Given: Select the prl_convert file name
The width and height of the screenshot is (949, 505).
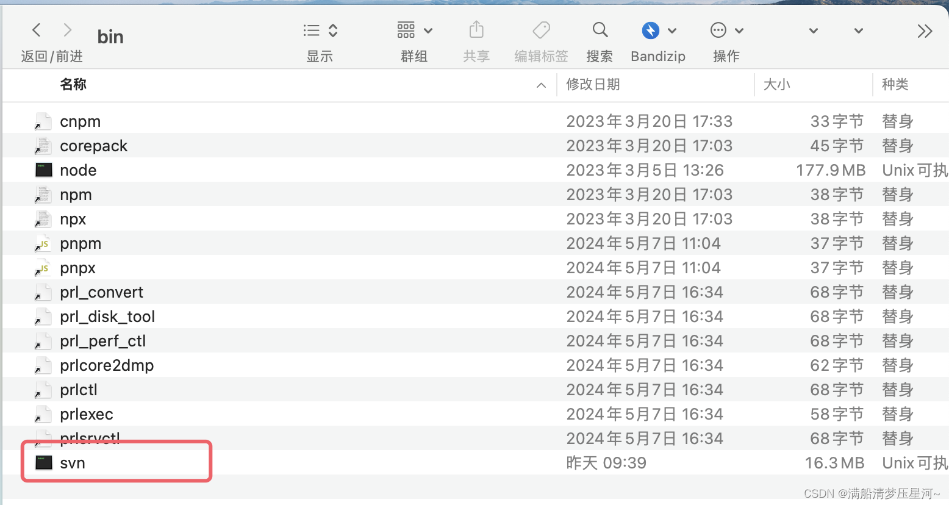Looking at the screenshot, I should [x=101, y=292].
